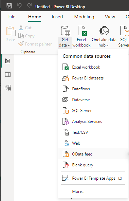Switch to the Table view sidebar icon
Screen dimensions: 129x201
tap(8, 74)
